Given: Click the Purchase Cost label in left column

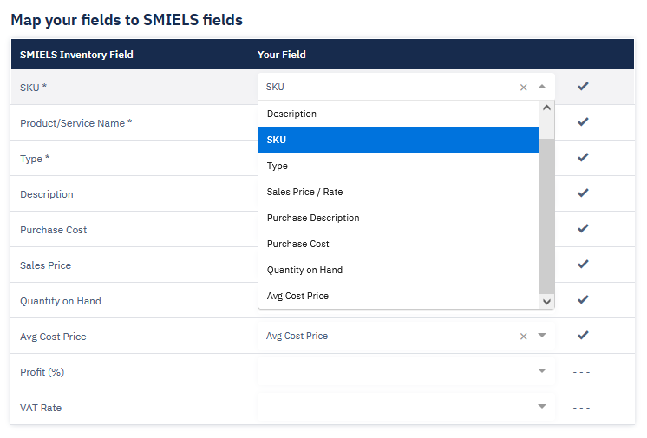Looking at the screenshot, I should click(x=53, y=230).
